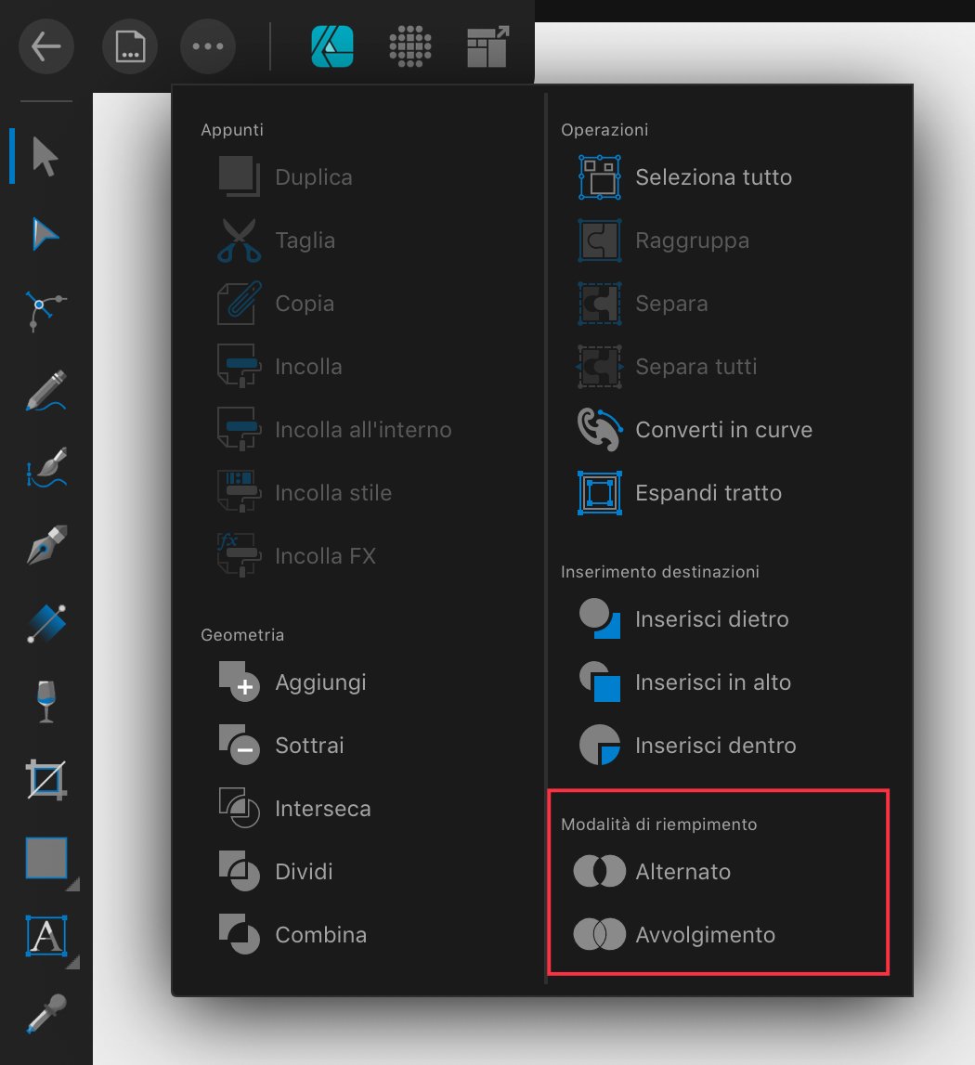
Task: Open the document menu icon
Action: coord(130,46)
